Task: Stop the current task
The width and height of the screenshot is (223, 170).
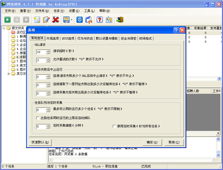Action: point(26,20)
